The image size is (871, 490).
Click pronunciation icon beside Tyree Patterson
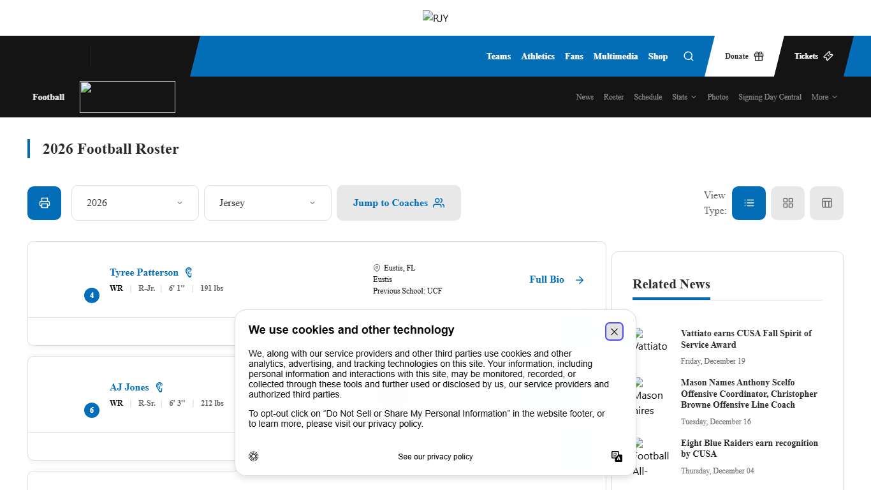(x=189, y=272)
